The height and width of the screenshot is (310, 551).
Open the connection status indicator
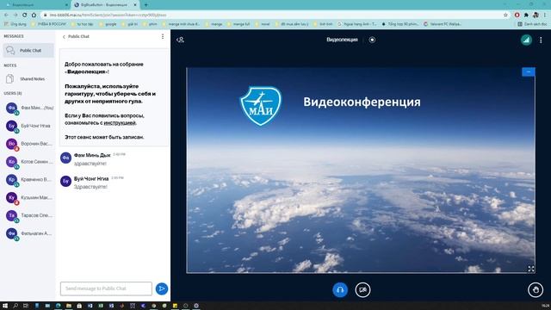coord(526,40)
